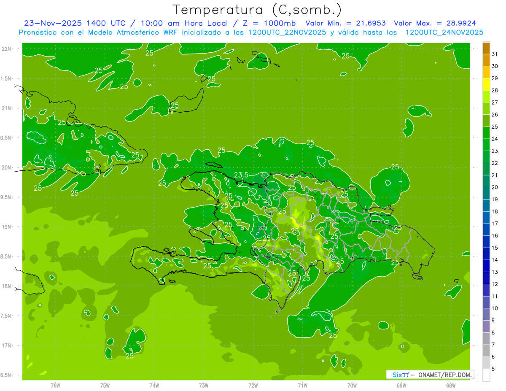Click the '76W' longitude axis label

click(55, 386)
